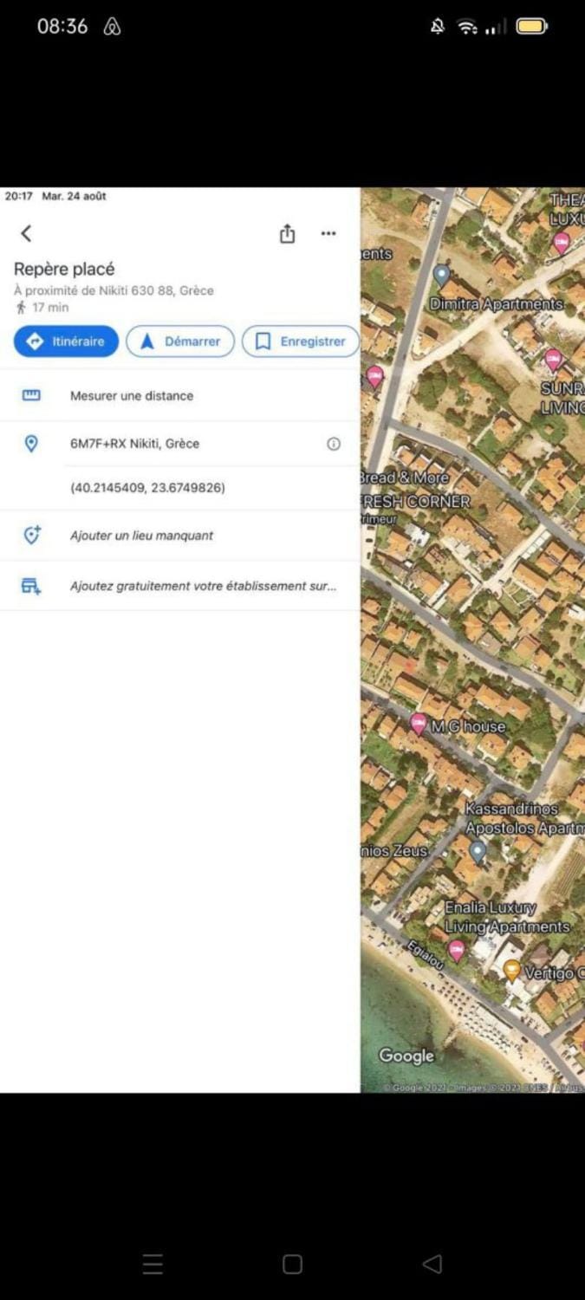The width and height of the screenshot is (585, 1300).
Task: Tap the back arrow icon
Action: pos(26,233)
